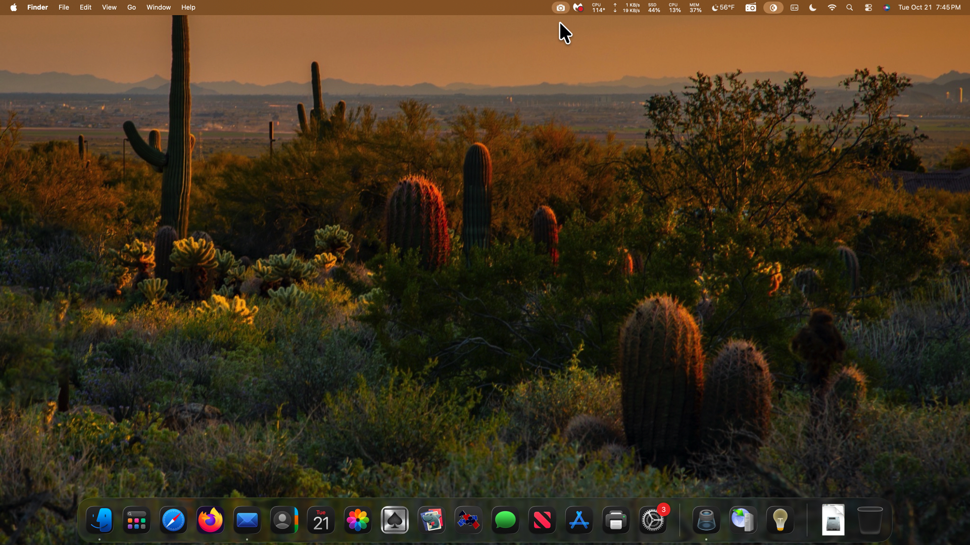Open the Trash in the Dock

(x=869, y=520)
